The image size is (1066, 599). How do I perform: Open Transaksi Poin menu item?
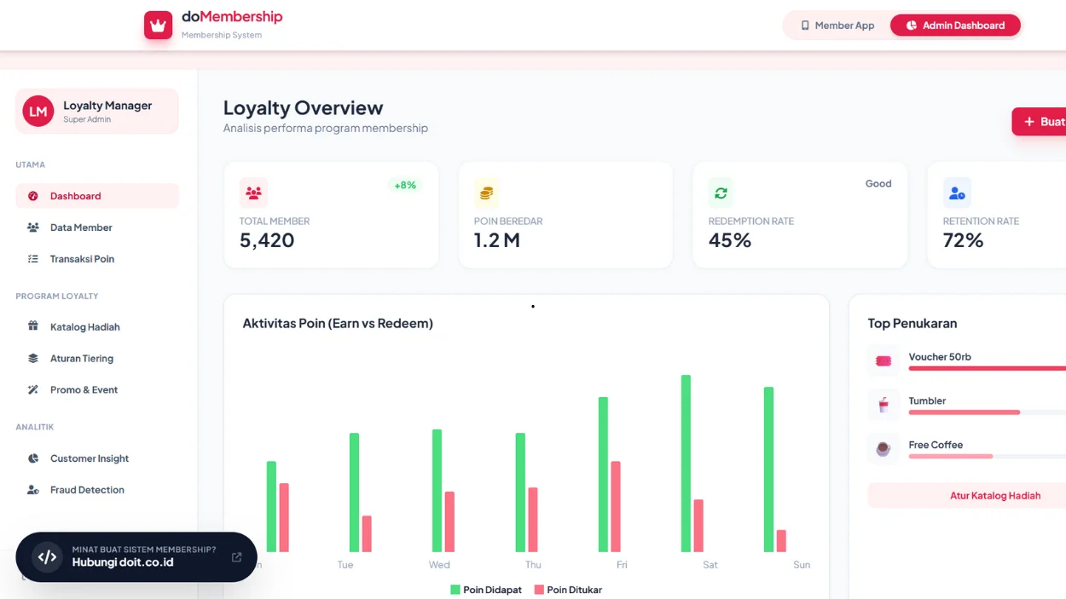[82, 259]
